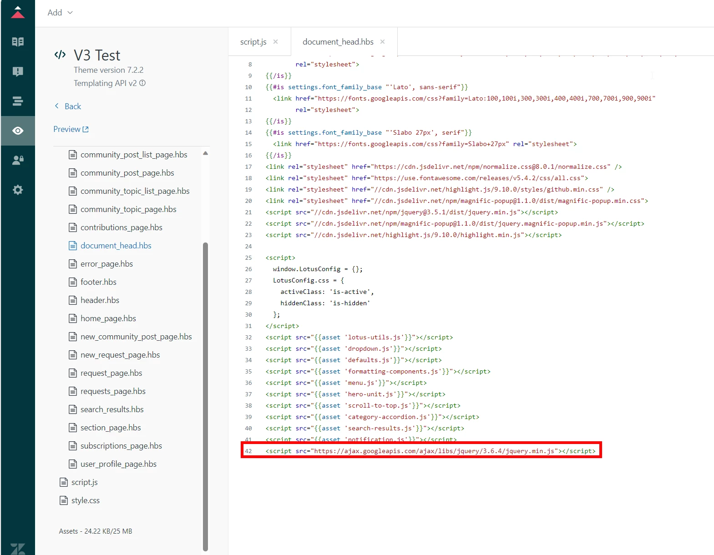Open user permissions sidebar icon
The width and height of the screenshot is (714, 555).
point(18,160)
